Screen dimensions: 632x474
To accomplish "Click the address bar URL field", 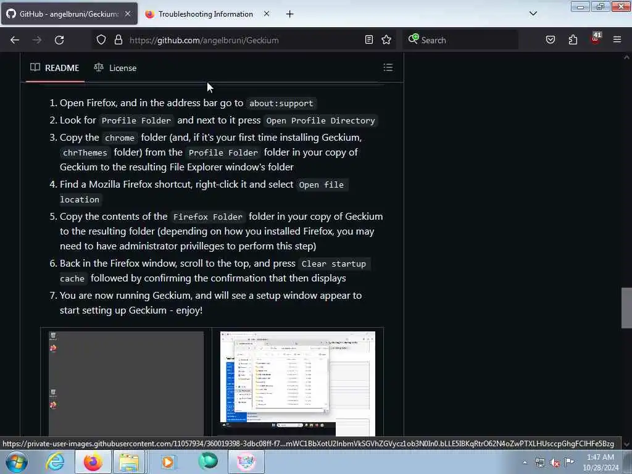I will click(x=243, y=40).
